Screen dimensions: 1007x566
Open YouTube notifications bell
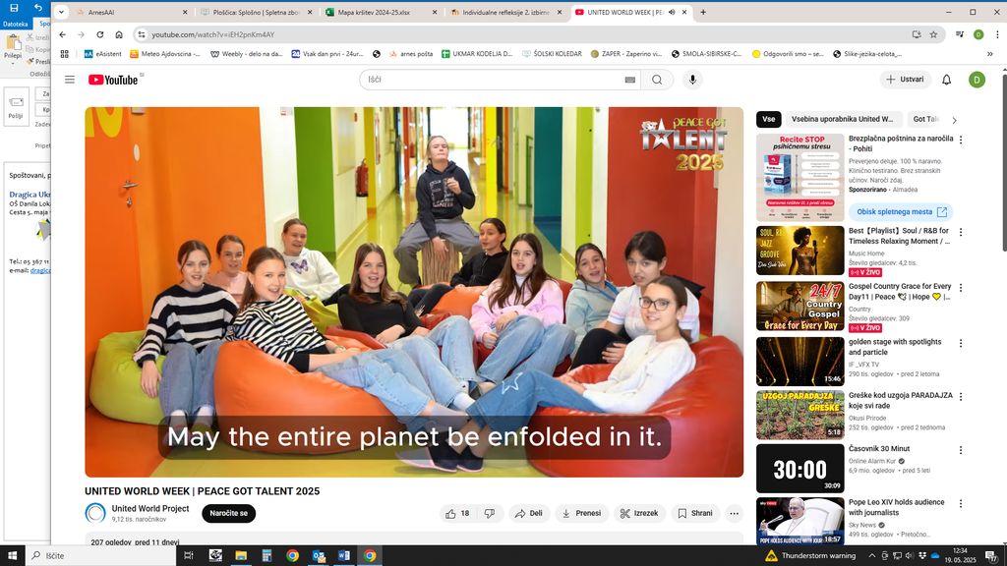(946, 80)
